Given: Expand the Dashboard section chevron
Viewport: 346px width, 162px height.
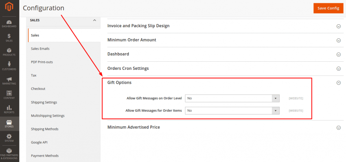Looking at the screenshot, I should click(339, 54).
